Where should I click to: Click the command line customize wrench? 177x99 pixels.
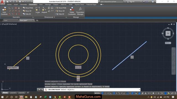[42, 90]
